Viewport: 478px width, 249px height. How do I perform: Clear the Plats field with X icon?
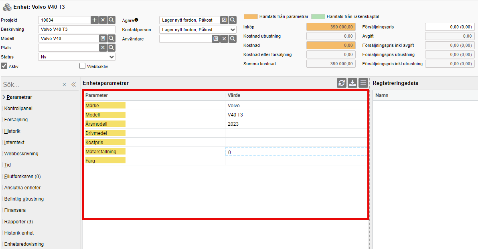103,48
